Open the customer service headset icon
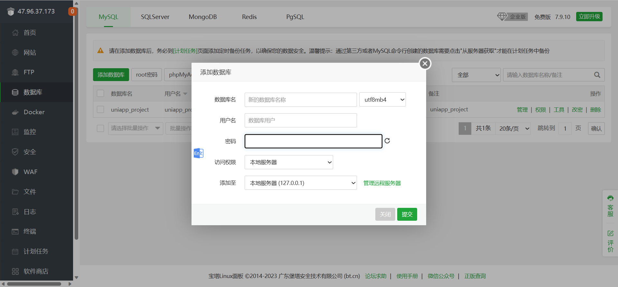618x287 pixels. click(610, 198)
